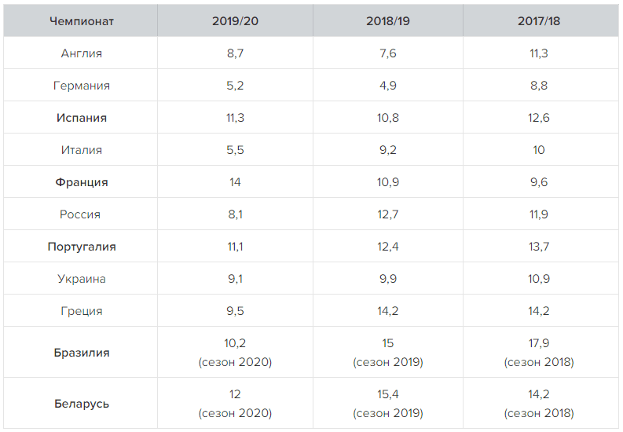This screenshot has height=432, width=623.
Task: Click the bold Франция row label
Action: pos(82,182)
